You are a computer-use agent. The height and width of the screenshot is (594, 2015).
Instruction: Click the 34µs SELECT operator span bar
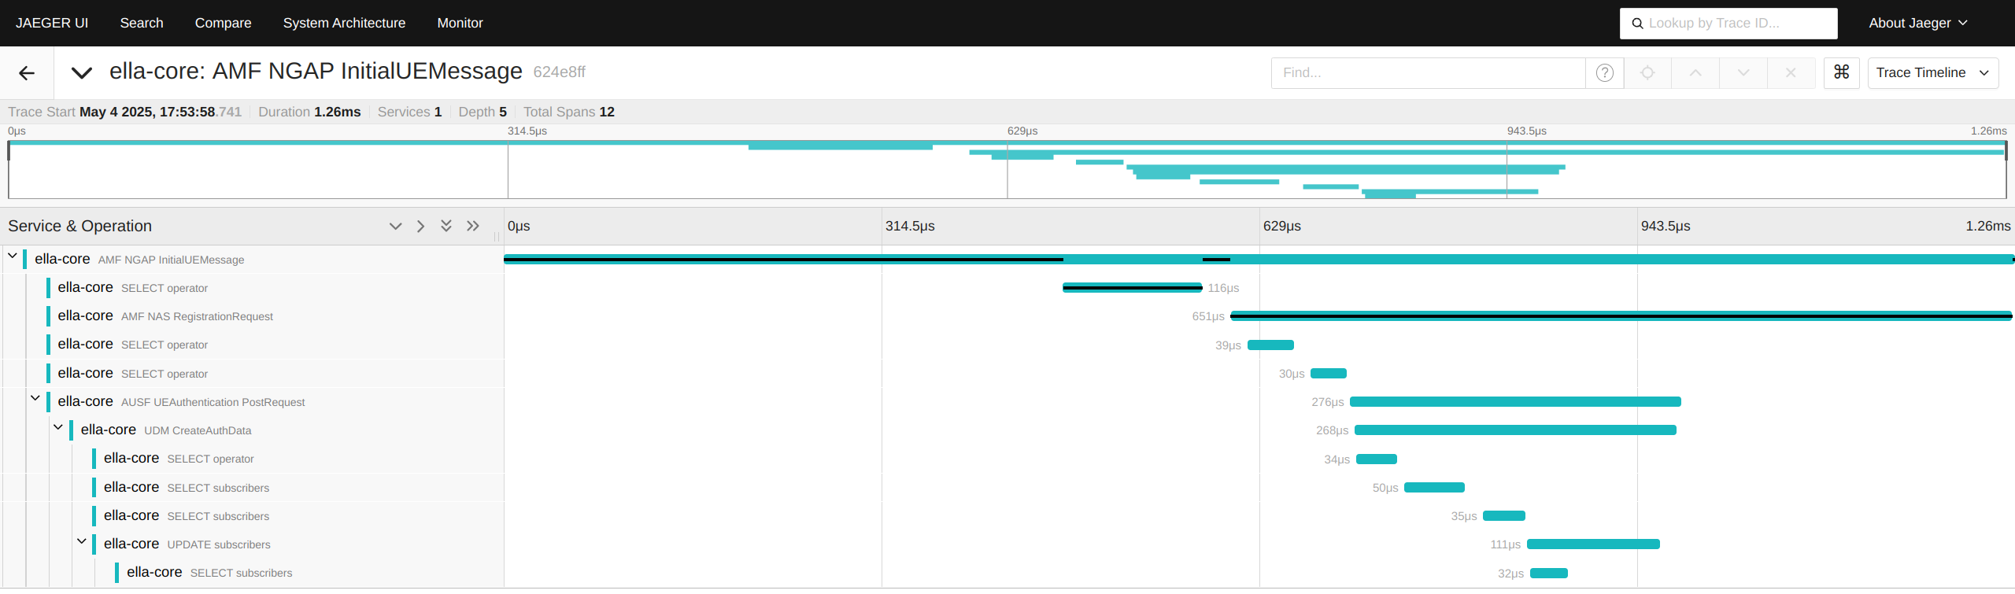(1377, 459)
